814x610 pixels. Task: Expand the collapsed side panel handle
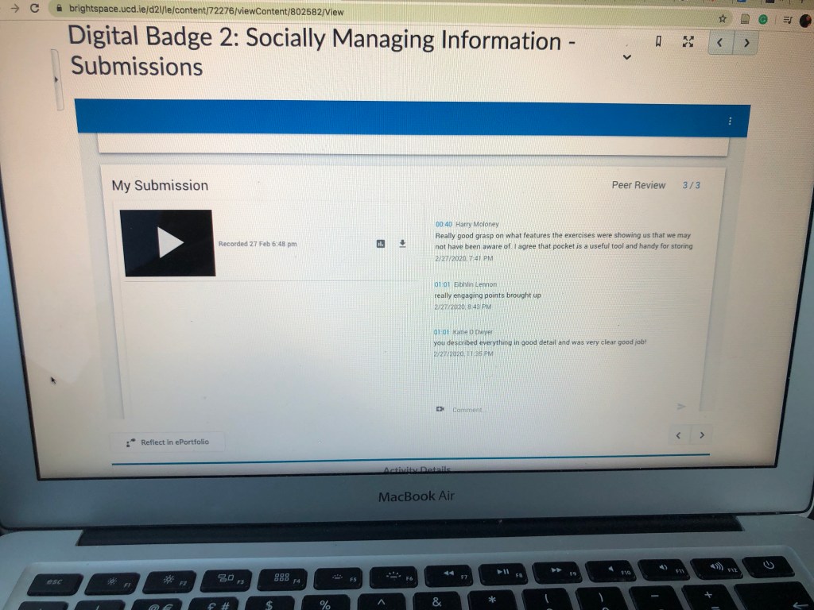(56, 79)
